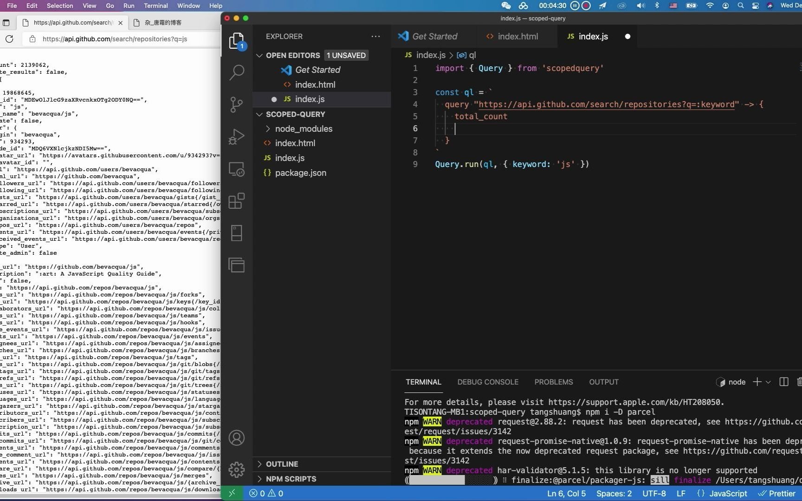Screen dimensions: 802x501
Task: Open the Source Control view
Action: [237, 104]
